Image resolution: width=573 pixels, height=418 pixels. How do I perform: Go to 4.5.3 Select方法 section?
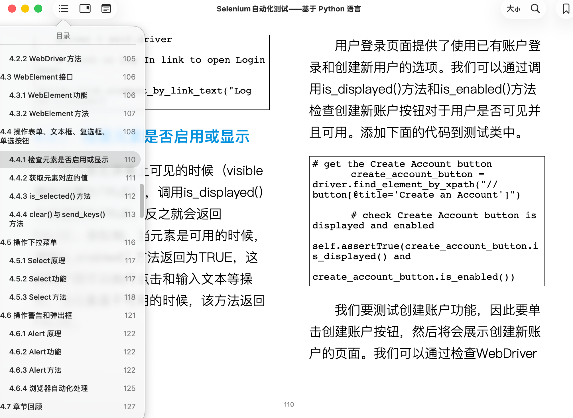coord(38,297)
